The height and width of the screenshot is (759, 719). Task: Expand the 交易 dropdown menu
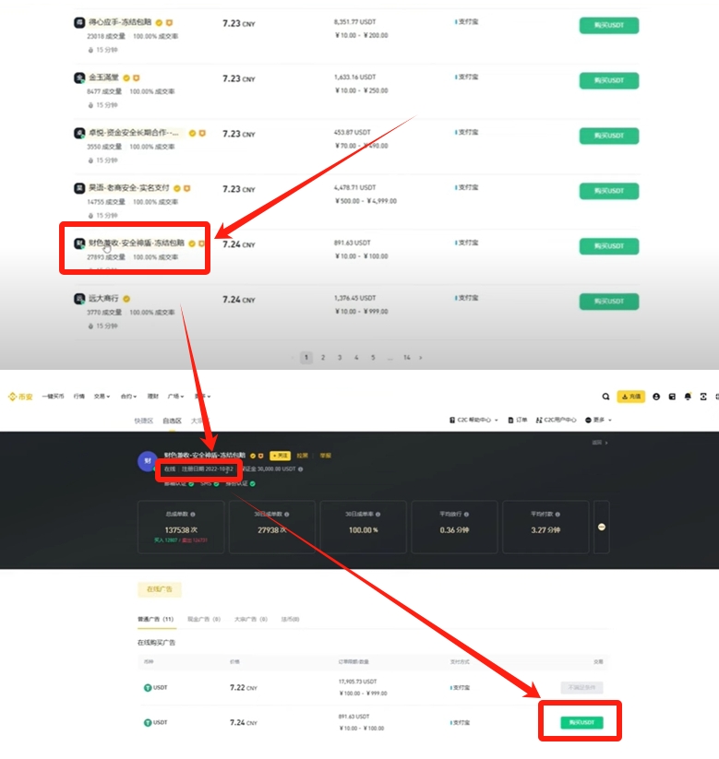(102, 396)
